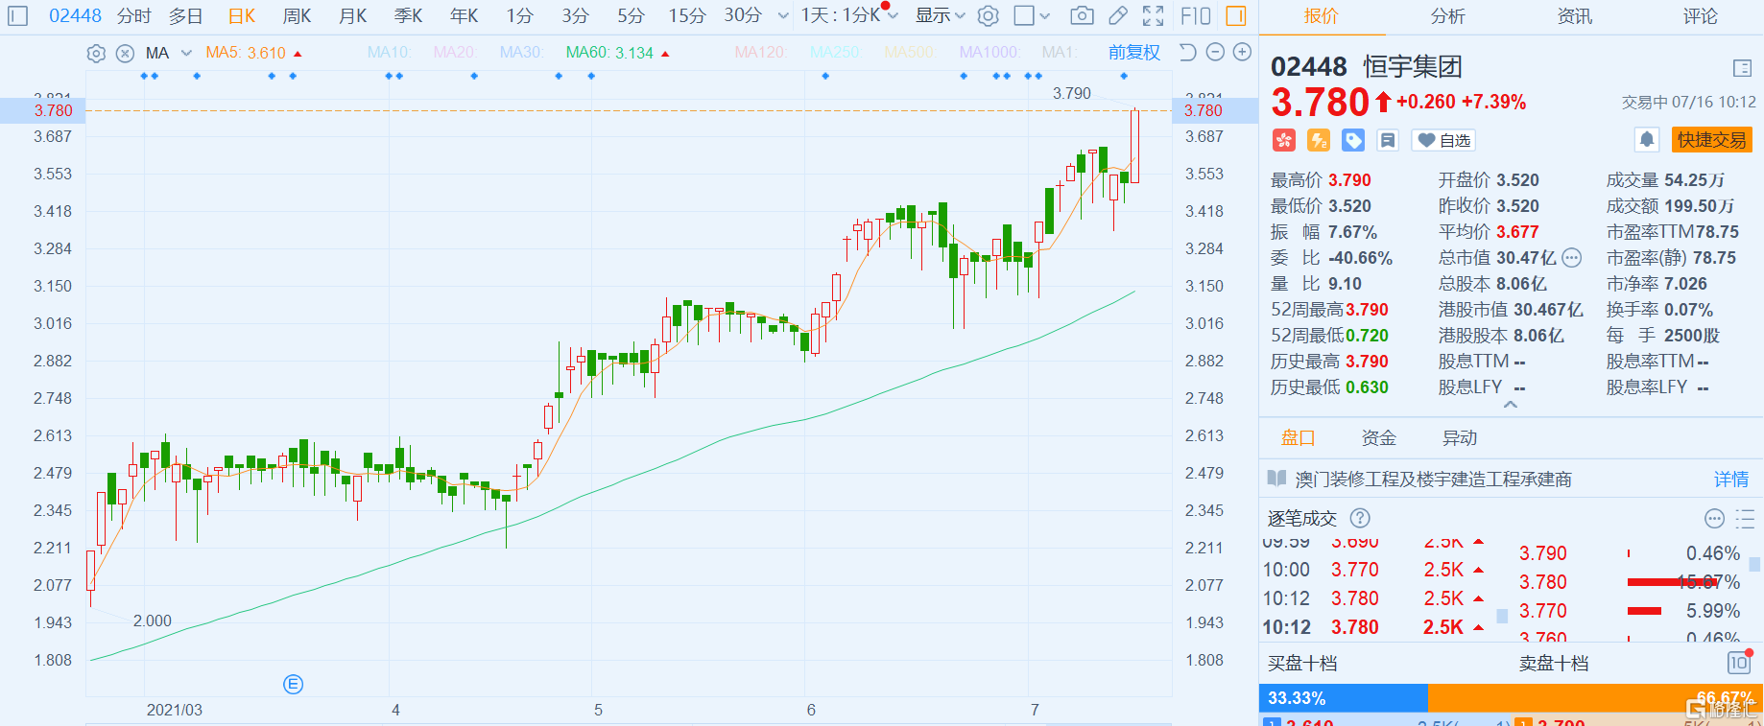Open chart settings gear in top toolbar
1764x726 pixels.
coord(989,15)
